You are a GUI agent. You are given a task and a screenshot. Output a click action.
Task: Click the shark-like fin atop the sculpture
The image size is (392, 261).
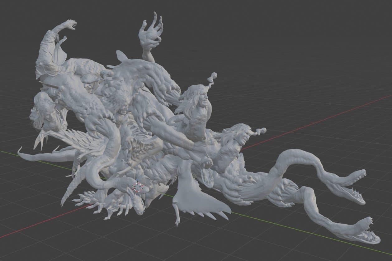click(x=121, y=56)
